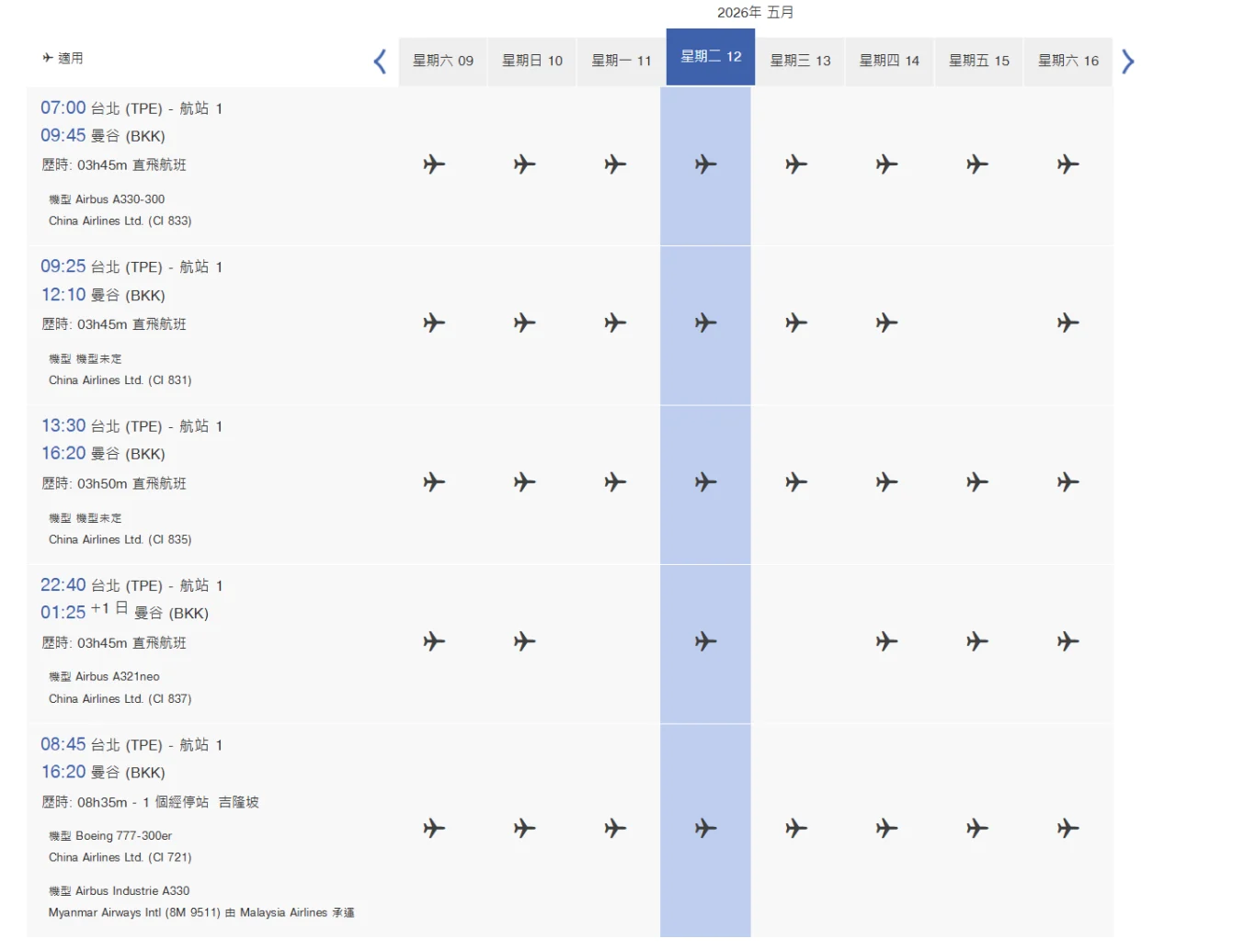Select the 星期五 15 date tab
The width and height of the screenshot is (1256, 950).
[978, 61]
